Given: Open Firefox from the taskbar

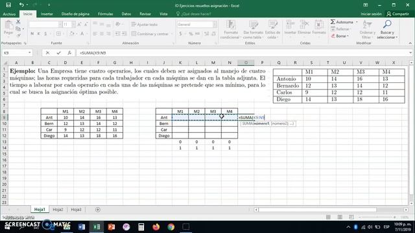Looking at the screenshot, I should pyautogui.click(x=156, y=227).
